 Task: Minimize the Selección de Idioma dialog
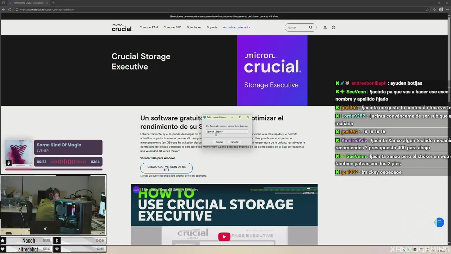(x=232, y=117)
